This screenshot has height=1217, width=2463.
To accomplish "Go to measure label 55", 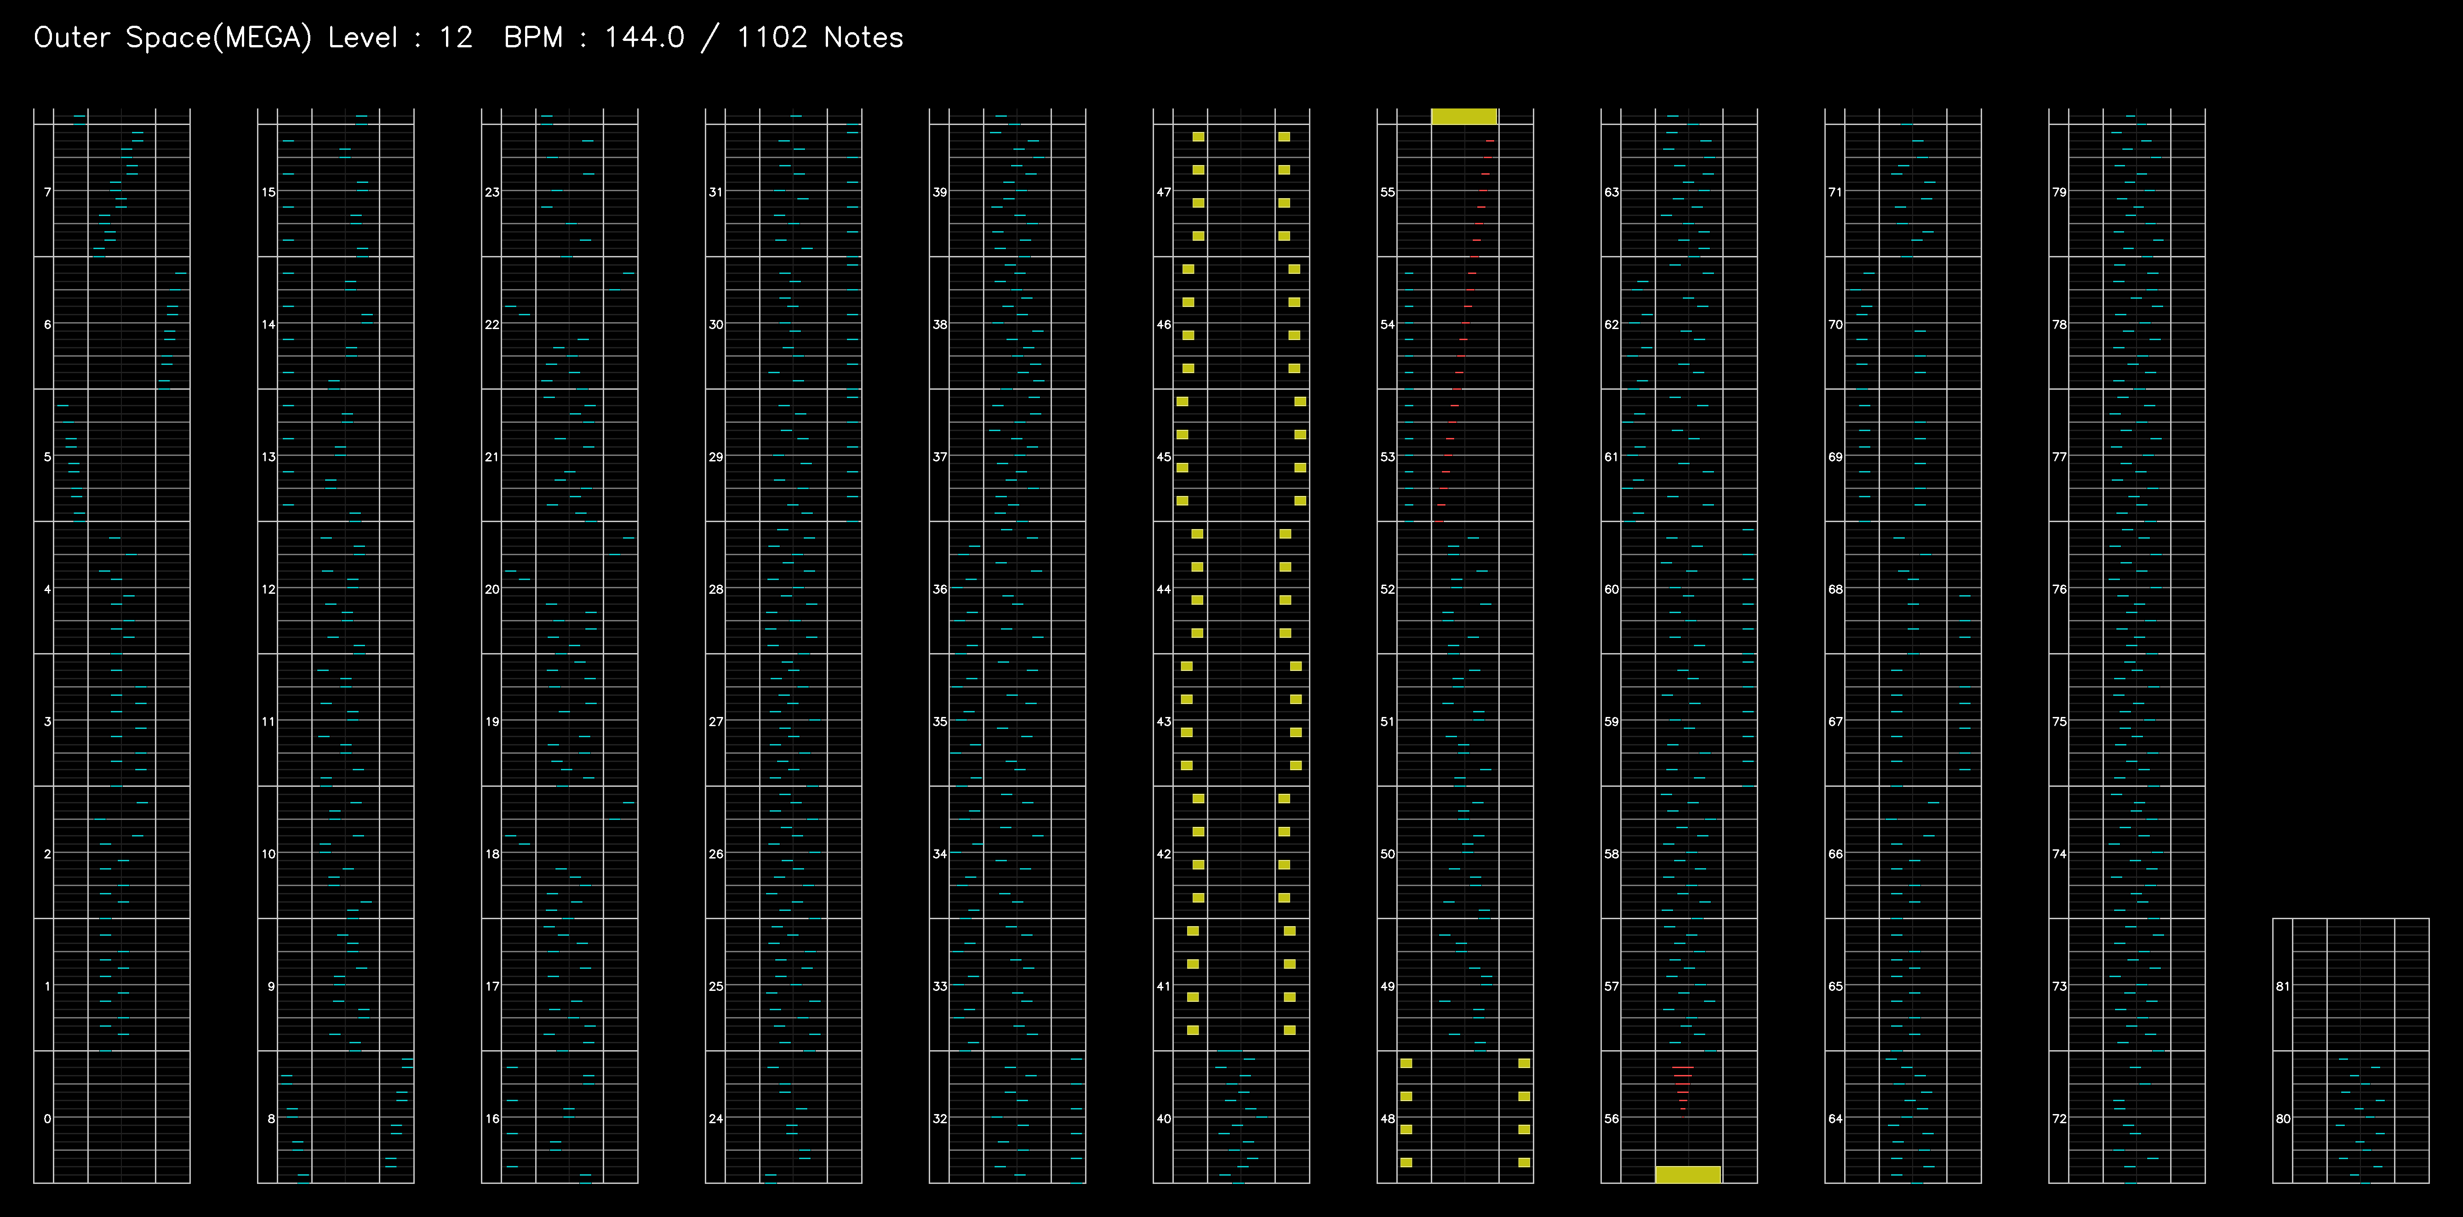I will 1387,192.
